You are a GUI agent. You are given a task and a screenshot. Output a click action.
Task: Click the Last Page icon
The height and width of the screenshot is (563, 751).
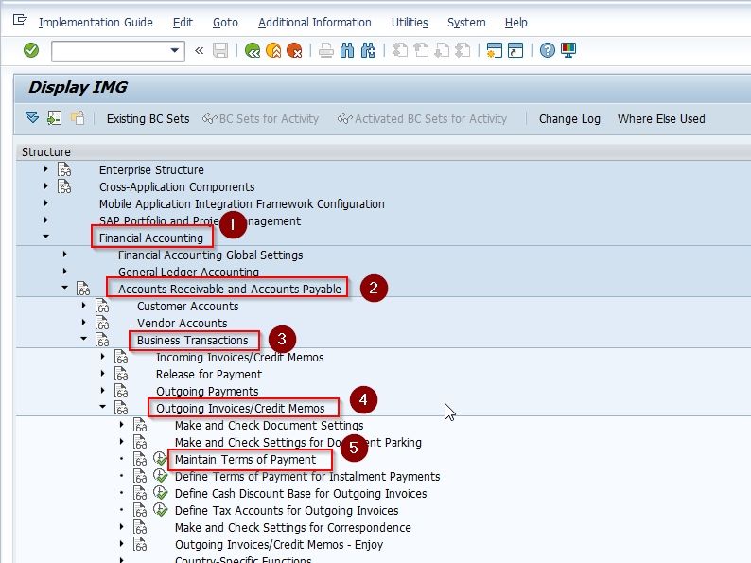tap(463, 50)
